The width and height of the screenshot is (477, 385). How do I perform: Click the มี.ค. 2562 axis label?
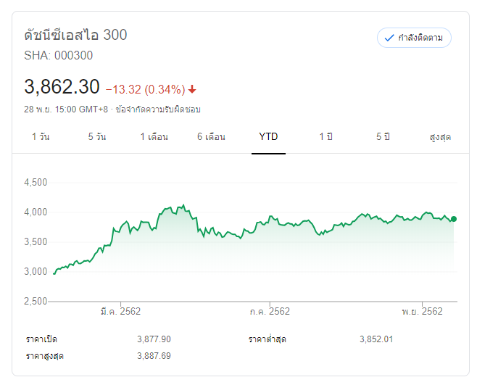coord(120,312)
